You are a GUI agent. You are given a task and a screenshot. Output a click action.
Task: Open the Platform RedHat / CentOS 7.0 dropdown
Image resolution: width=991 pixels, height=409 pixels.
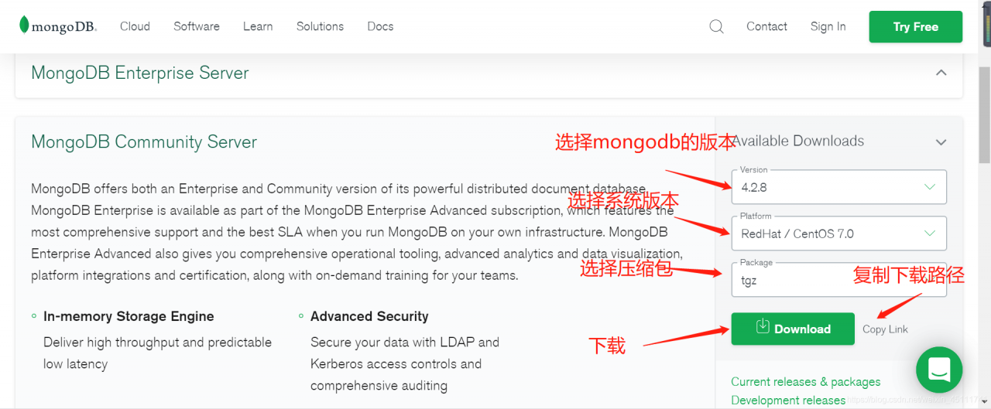point(839,233)
